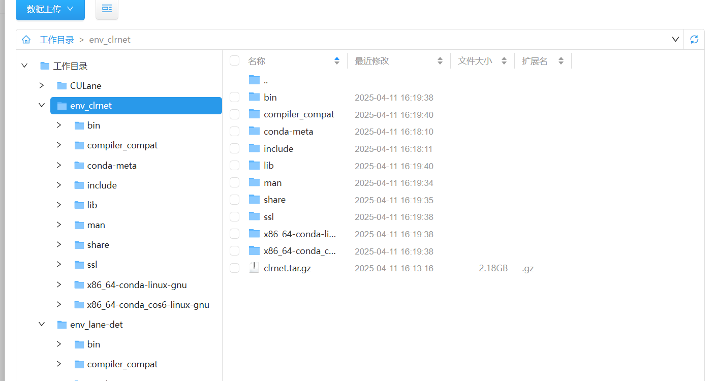Click the include folder icon in file list
The image size is (715, 381).
pos(254,148)
